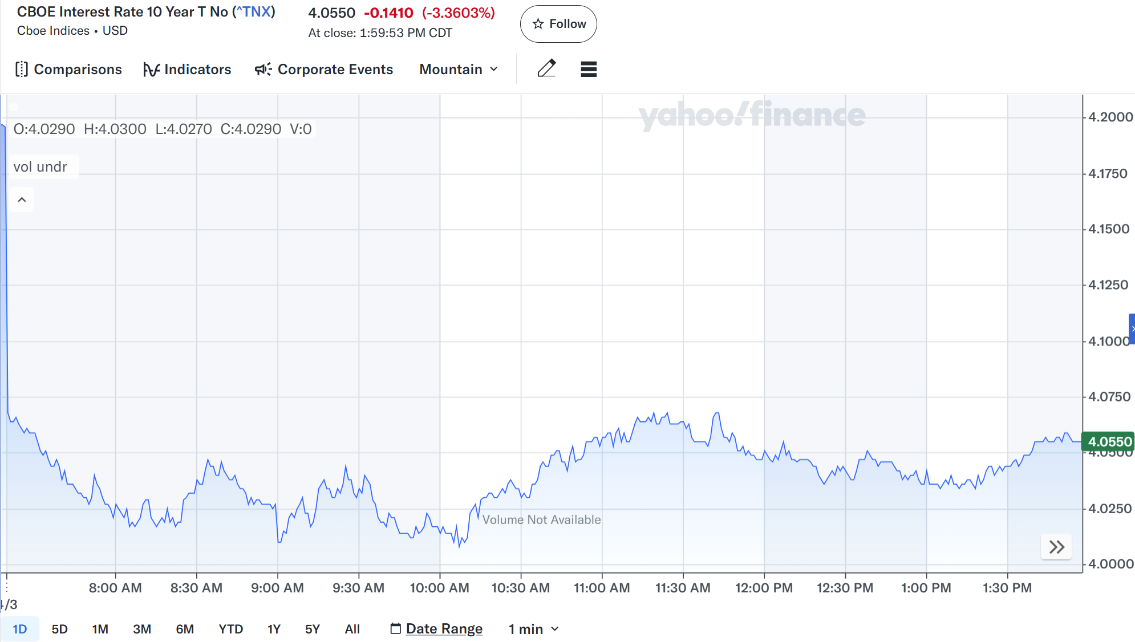Click the ^TNX ticker symbol link
Viewport: 1135px width, 642px height.
(x=254, y=12)
